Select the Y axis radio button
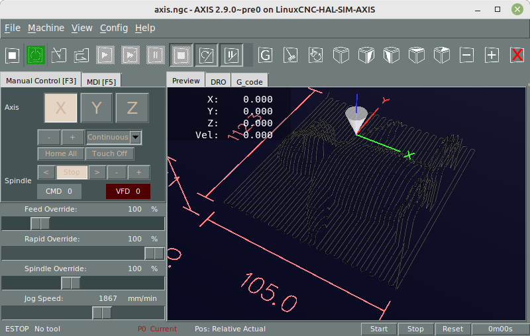Viewport: 530px width, 336px height. coord(96,108)
